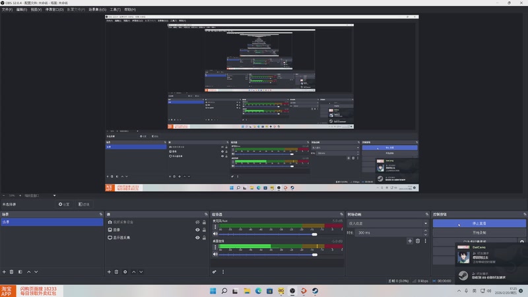Mute the 麦克风/Aux speaker icon
Screen dimensions: 528x297
[215, 234]
